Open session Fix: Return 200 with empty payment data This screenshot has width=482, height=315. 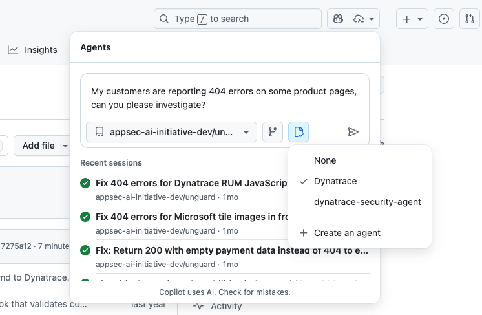232,250
